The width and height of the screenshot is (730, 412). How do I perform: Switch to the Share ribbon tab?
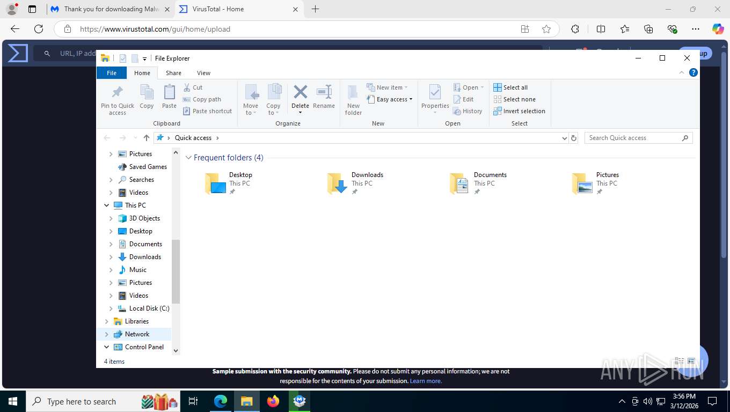point(173,73)
